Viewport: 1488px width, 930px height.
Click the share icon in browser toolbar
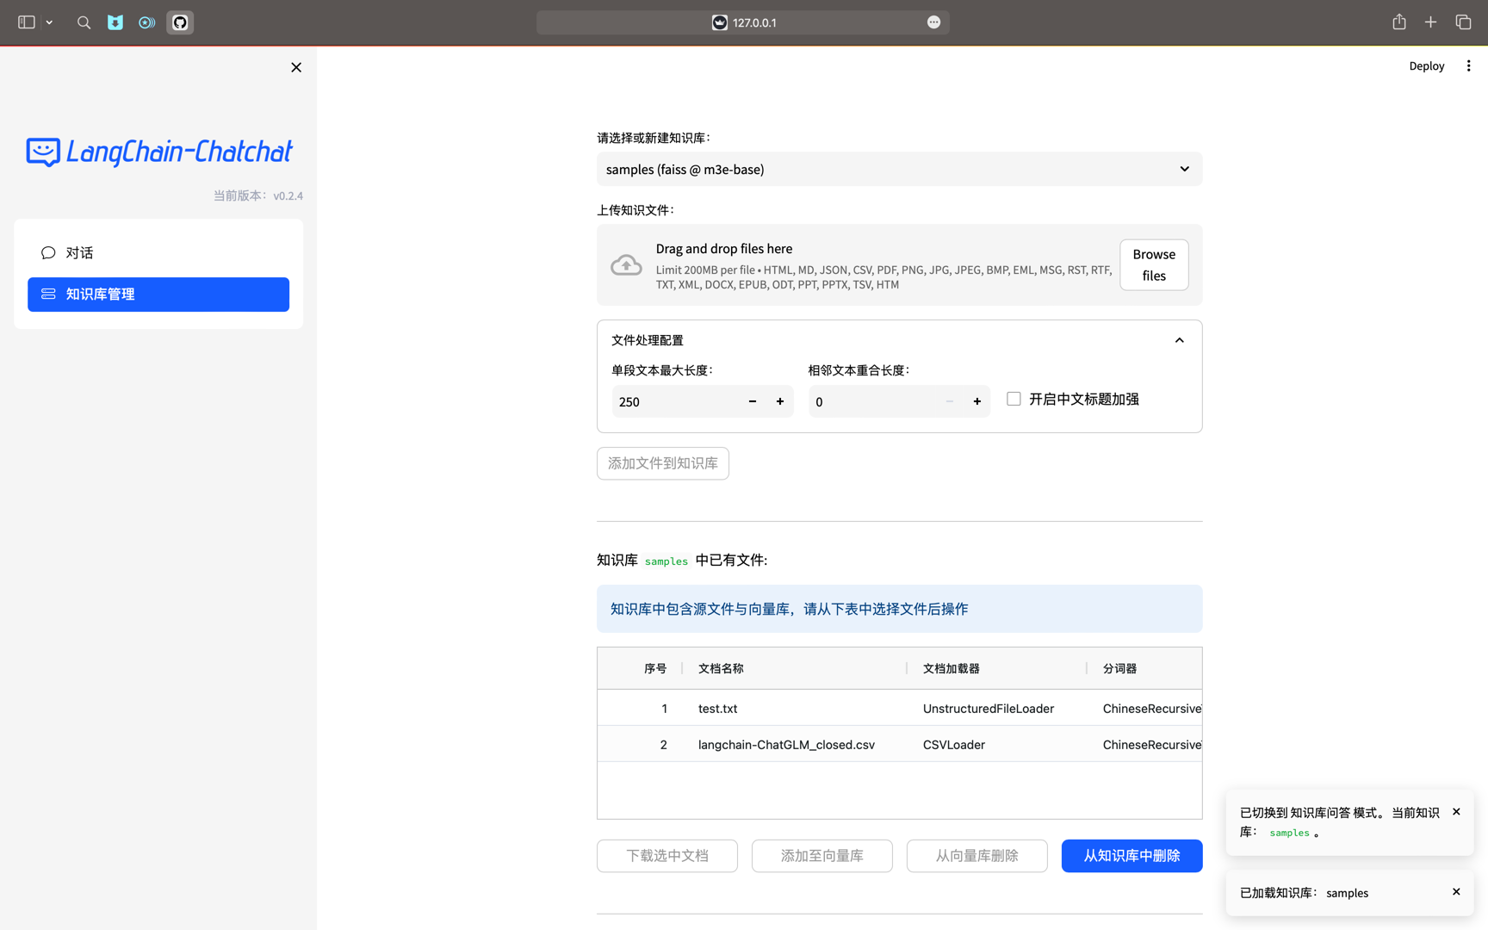(1399, 22)
